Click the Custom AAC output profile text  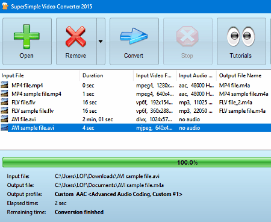pyautogui.click(x=119, y=194)
